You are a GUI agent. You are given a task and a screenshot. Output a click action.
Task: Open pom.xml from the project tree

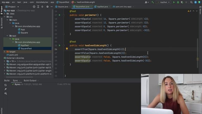click(x=14, y=55)
